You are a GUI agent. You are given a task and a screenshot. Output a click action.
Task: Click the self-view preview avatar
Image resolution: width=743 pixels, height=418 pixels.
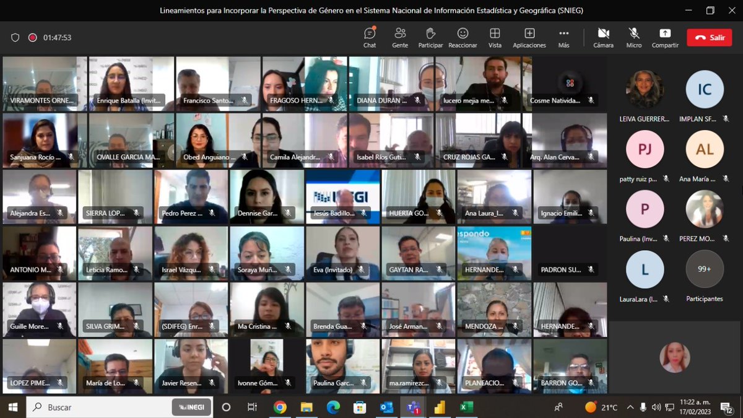(x=675, y=357)
